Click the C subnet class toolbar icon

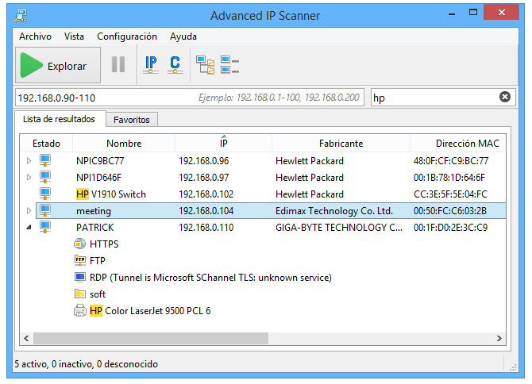[175, 64]
